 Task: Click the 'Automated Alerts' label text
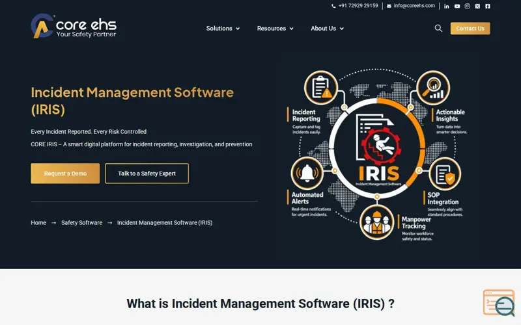[x=307, y=198]
